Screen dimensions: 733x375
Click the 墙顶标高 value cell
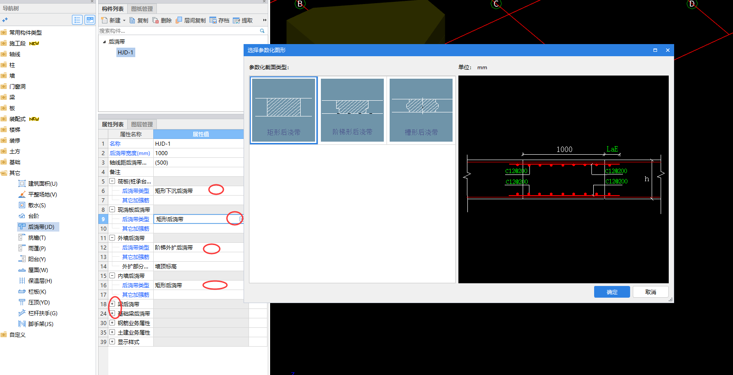(198, 266)
